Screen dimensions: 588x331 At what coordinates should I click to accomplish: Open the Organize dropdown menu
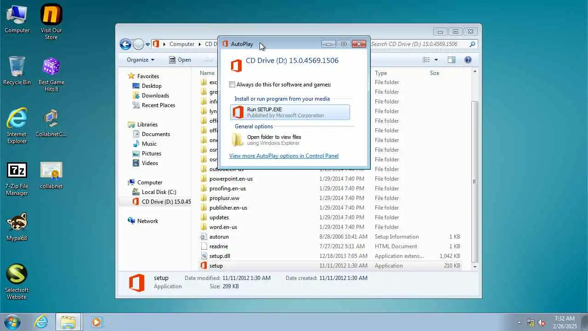click(141, 60)
